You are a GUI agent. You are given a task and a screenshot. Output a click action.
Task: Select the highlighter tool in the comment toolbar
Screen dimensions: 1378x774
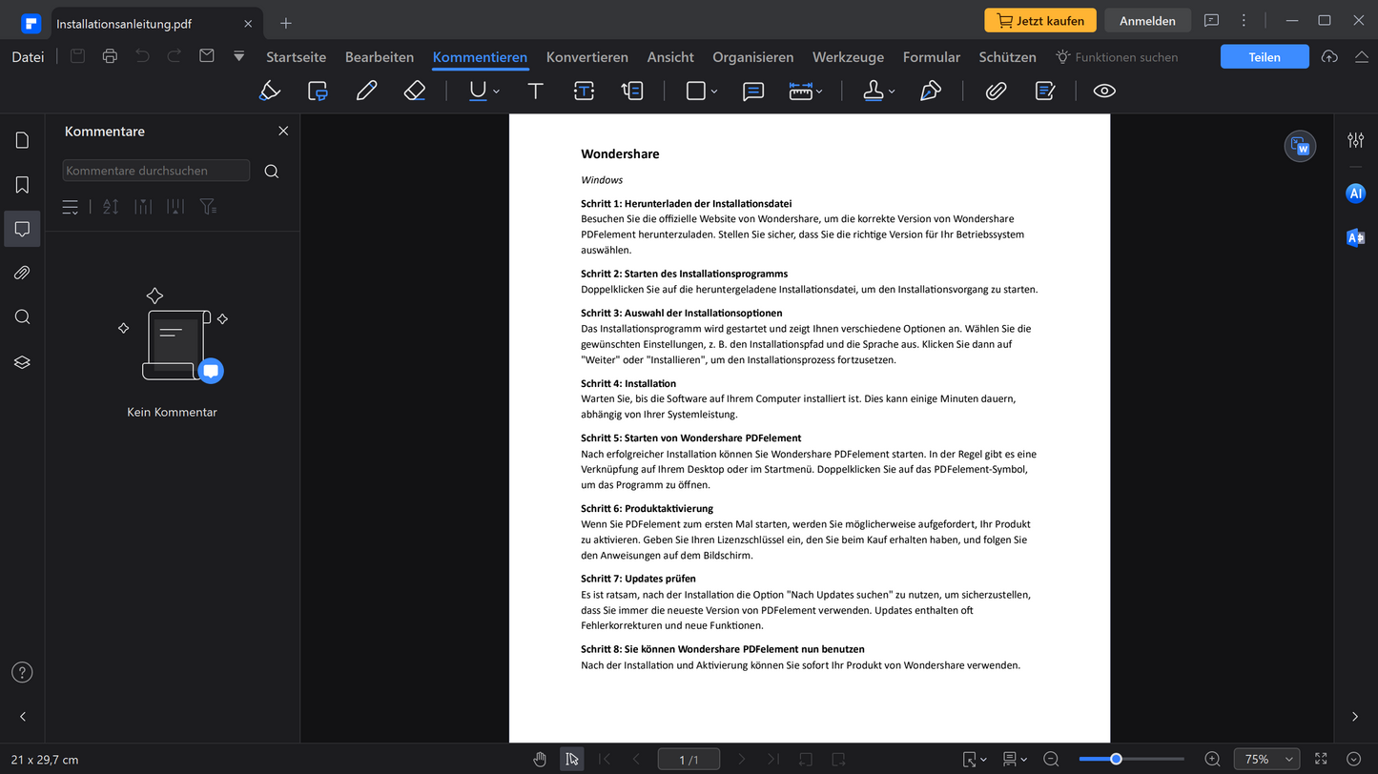point(270,91)
